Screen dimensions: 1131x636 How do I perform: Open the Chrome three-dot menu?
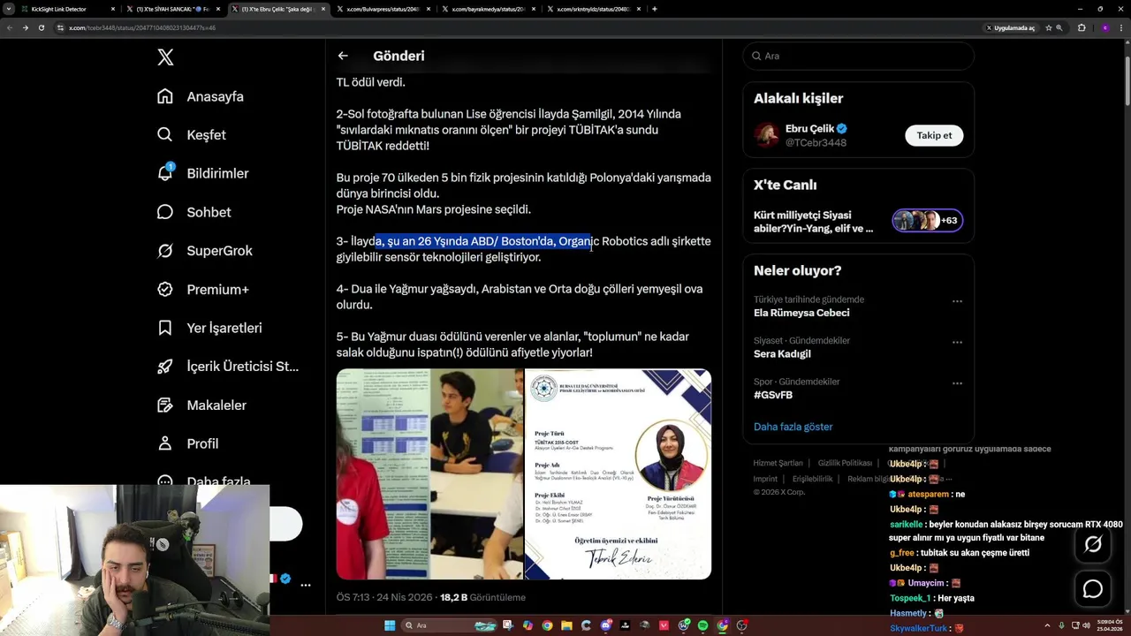point(1120,27)
